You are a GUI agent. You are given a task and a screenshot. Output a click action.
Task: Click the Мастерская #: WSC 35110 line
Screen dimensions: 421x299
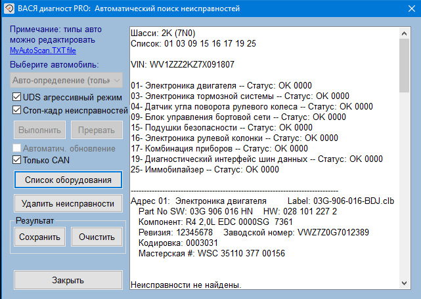(211, 253)
